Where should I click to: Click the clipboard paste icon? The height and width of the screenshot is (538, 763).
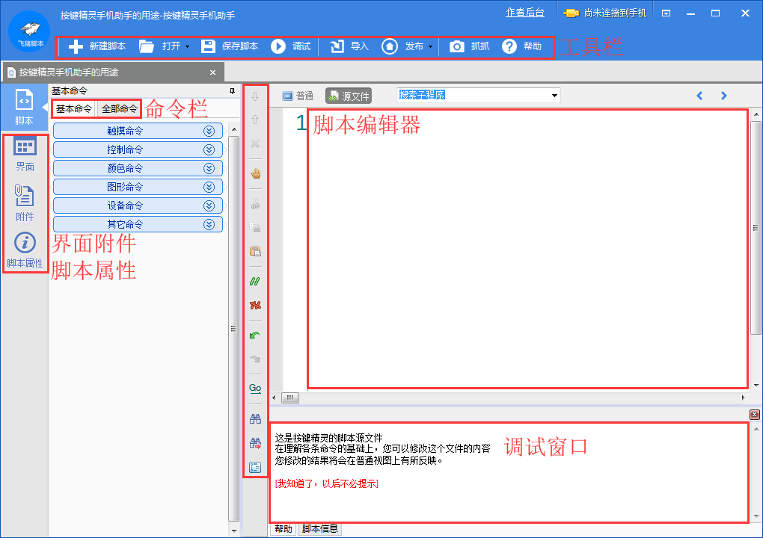255,251
